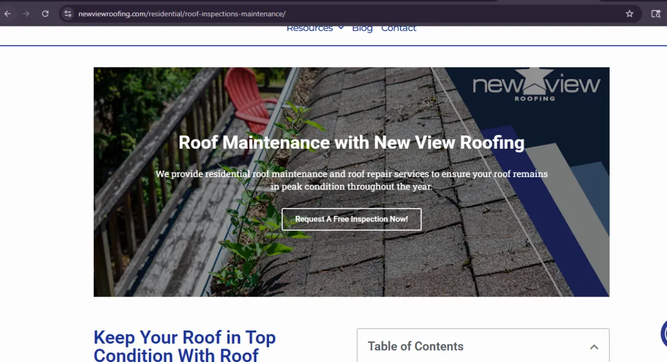This screenshot has width=667, height=362.
Task: Click the browser forward arrow
Action: (x=26, y=14)
